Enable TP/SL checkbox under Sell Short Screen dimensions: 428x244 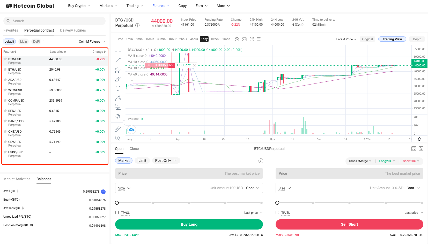pyautogui.click(x=277, y=212)
